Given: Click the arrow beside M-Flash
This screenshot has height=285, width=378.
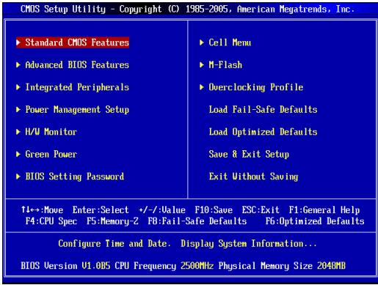Looking at the screenshot, I should [202, 65].
